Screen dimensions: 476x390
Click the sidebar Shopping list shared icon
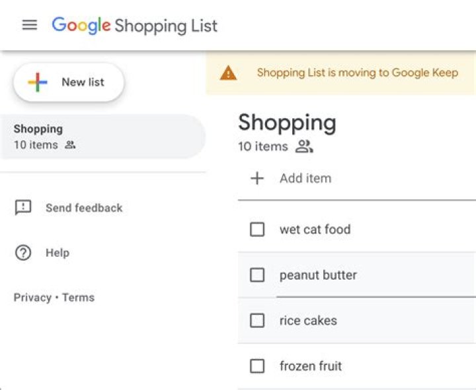click(70, 145)
